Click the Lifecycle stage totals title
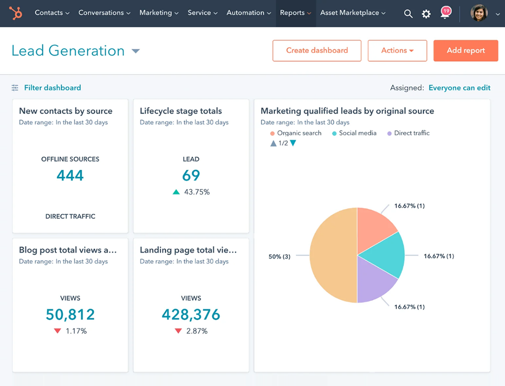The width and height of the screenshot is (505, 386). pos(180,111)
